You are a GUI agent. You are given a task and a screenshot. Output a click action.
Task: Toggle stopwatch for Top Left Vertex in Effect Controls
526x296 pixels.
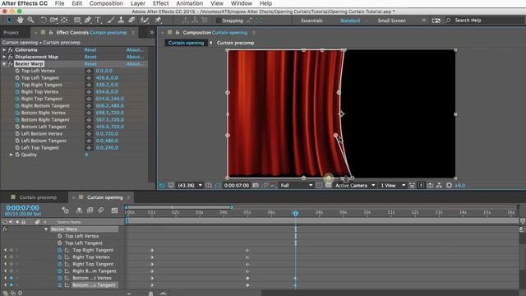[17, 71]
